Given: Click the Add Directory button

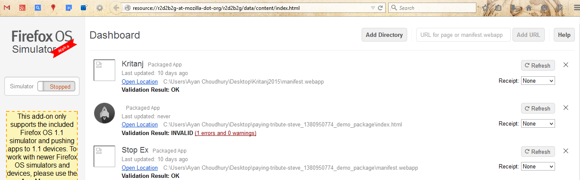Looking at the screenshot, I should click(384, 35).
